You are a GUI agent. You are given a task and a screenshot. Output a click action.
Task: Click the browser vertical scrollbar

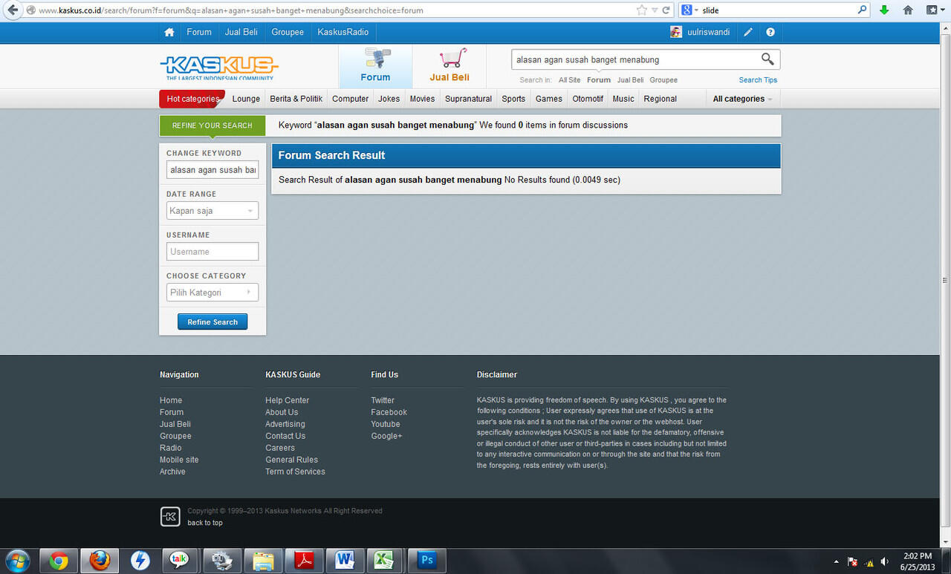945,281
